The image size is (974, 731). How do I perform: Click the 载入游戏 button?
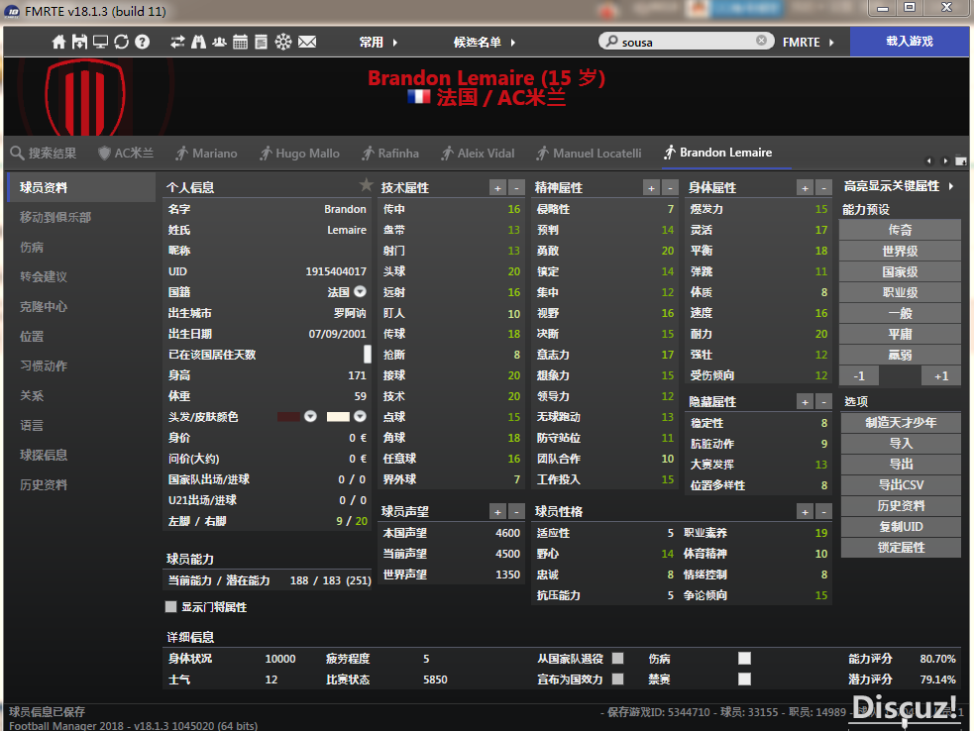(x=910, y=42)
